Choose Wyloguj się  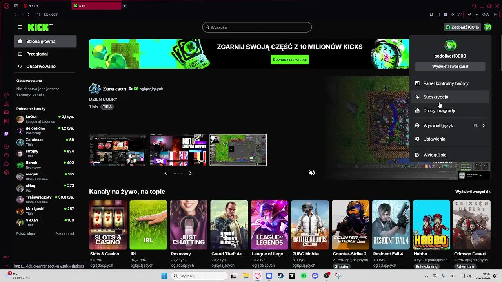point(450,155)
